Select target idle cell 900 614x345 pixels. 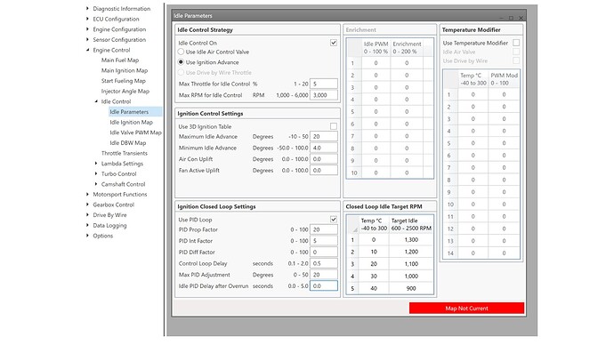[x=411, y=288]
